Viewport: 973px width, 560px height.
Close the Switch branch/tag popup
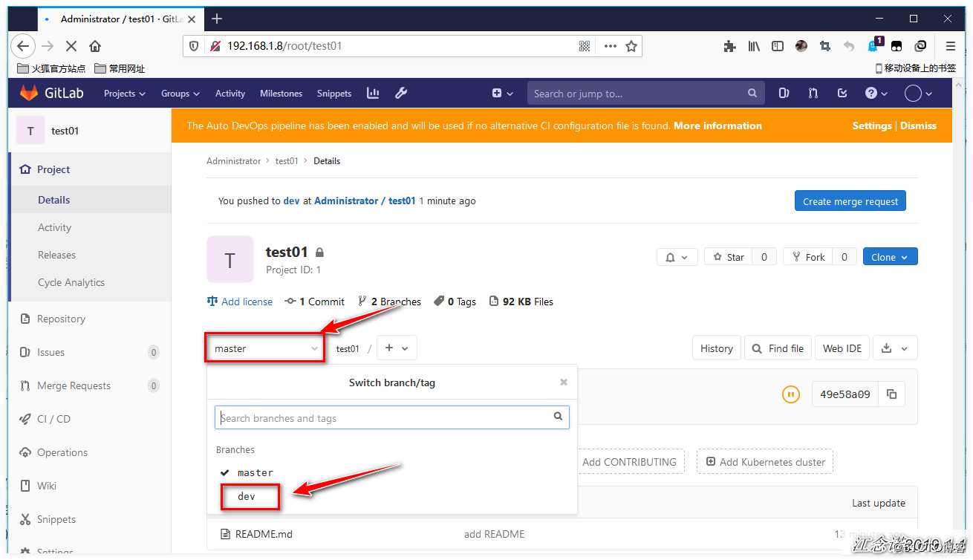point(564,382)
